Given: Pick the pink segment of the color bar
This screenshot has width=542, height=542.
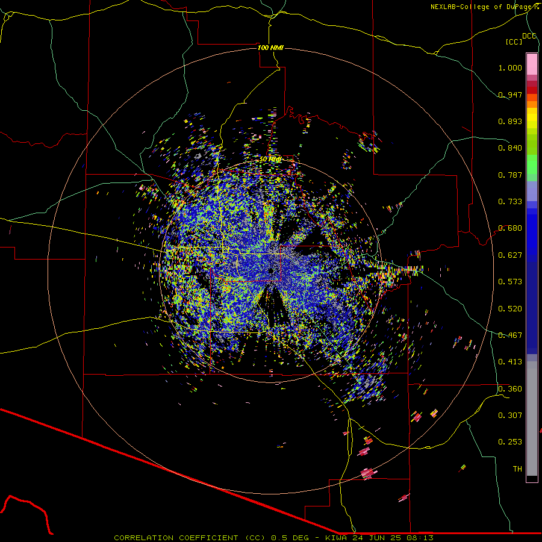Looking at the screenshot, I should tap(532, 64).
